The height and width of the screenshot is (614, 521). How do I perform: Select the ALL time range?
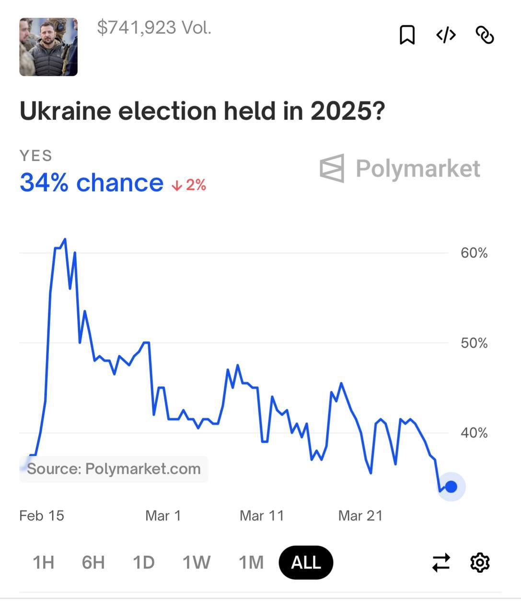point(306,562)
